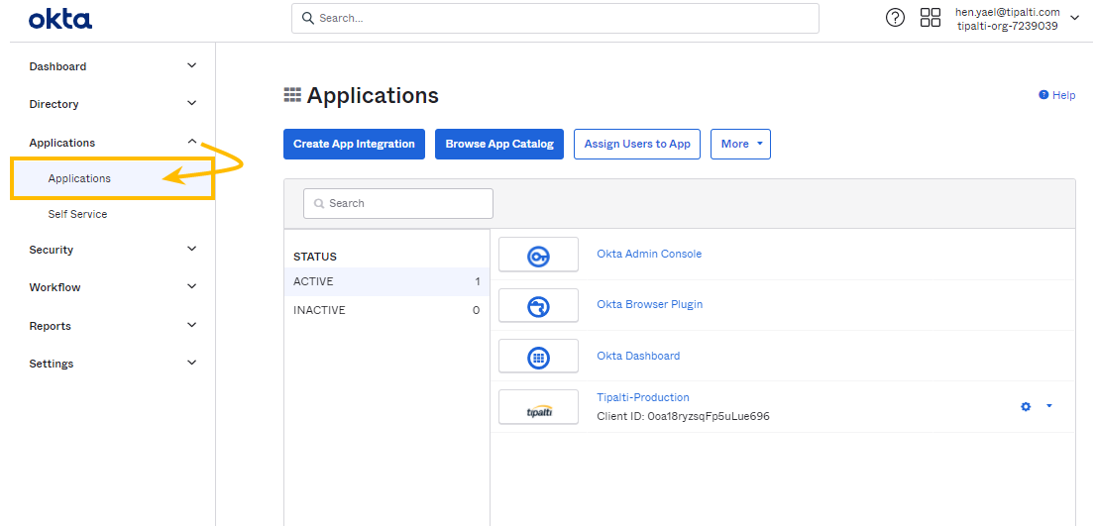The width and height of the screenshot is (1096, 526).
Task: Click the STATUS heading in filter panel
Action: pos(314,257)
